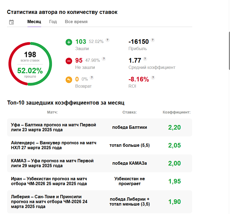Viewport: 230px width, 214px height.
Task: Open Иран – Узбекистан forecast link
Action: [49, 181]
